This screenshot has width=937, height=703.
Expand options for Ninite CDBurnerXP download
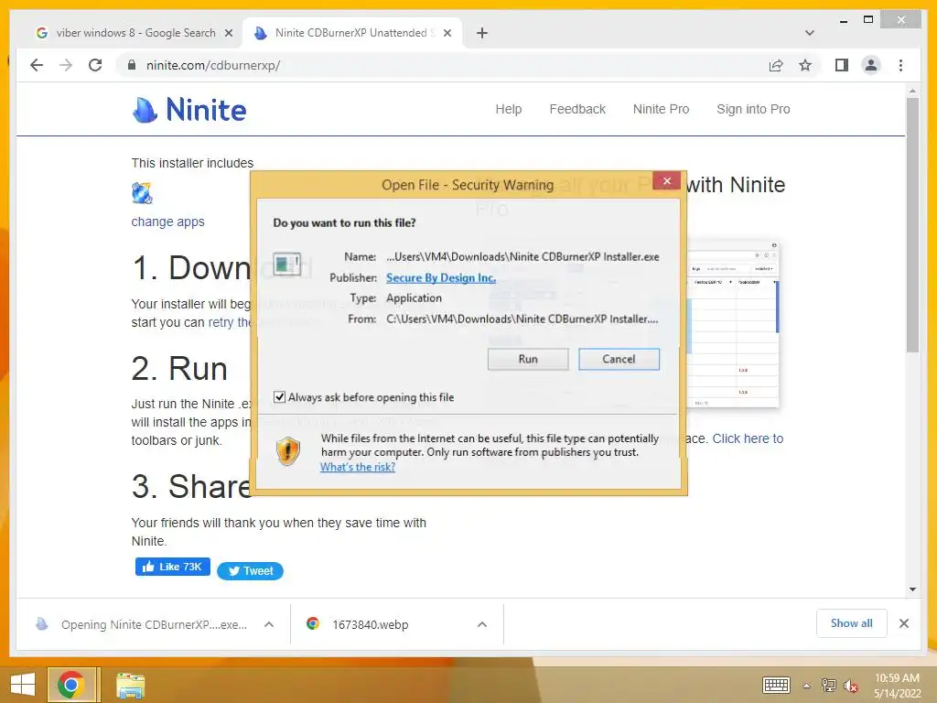[269, 624]
